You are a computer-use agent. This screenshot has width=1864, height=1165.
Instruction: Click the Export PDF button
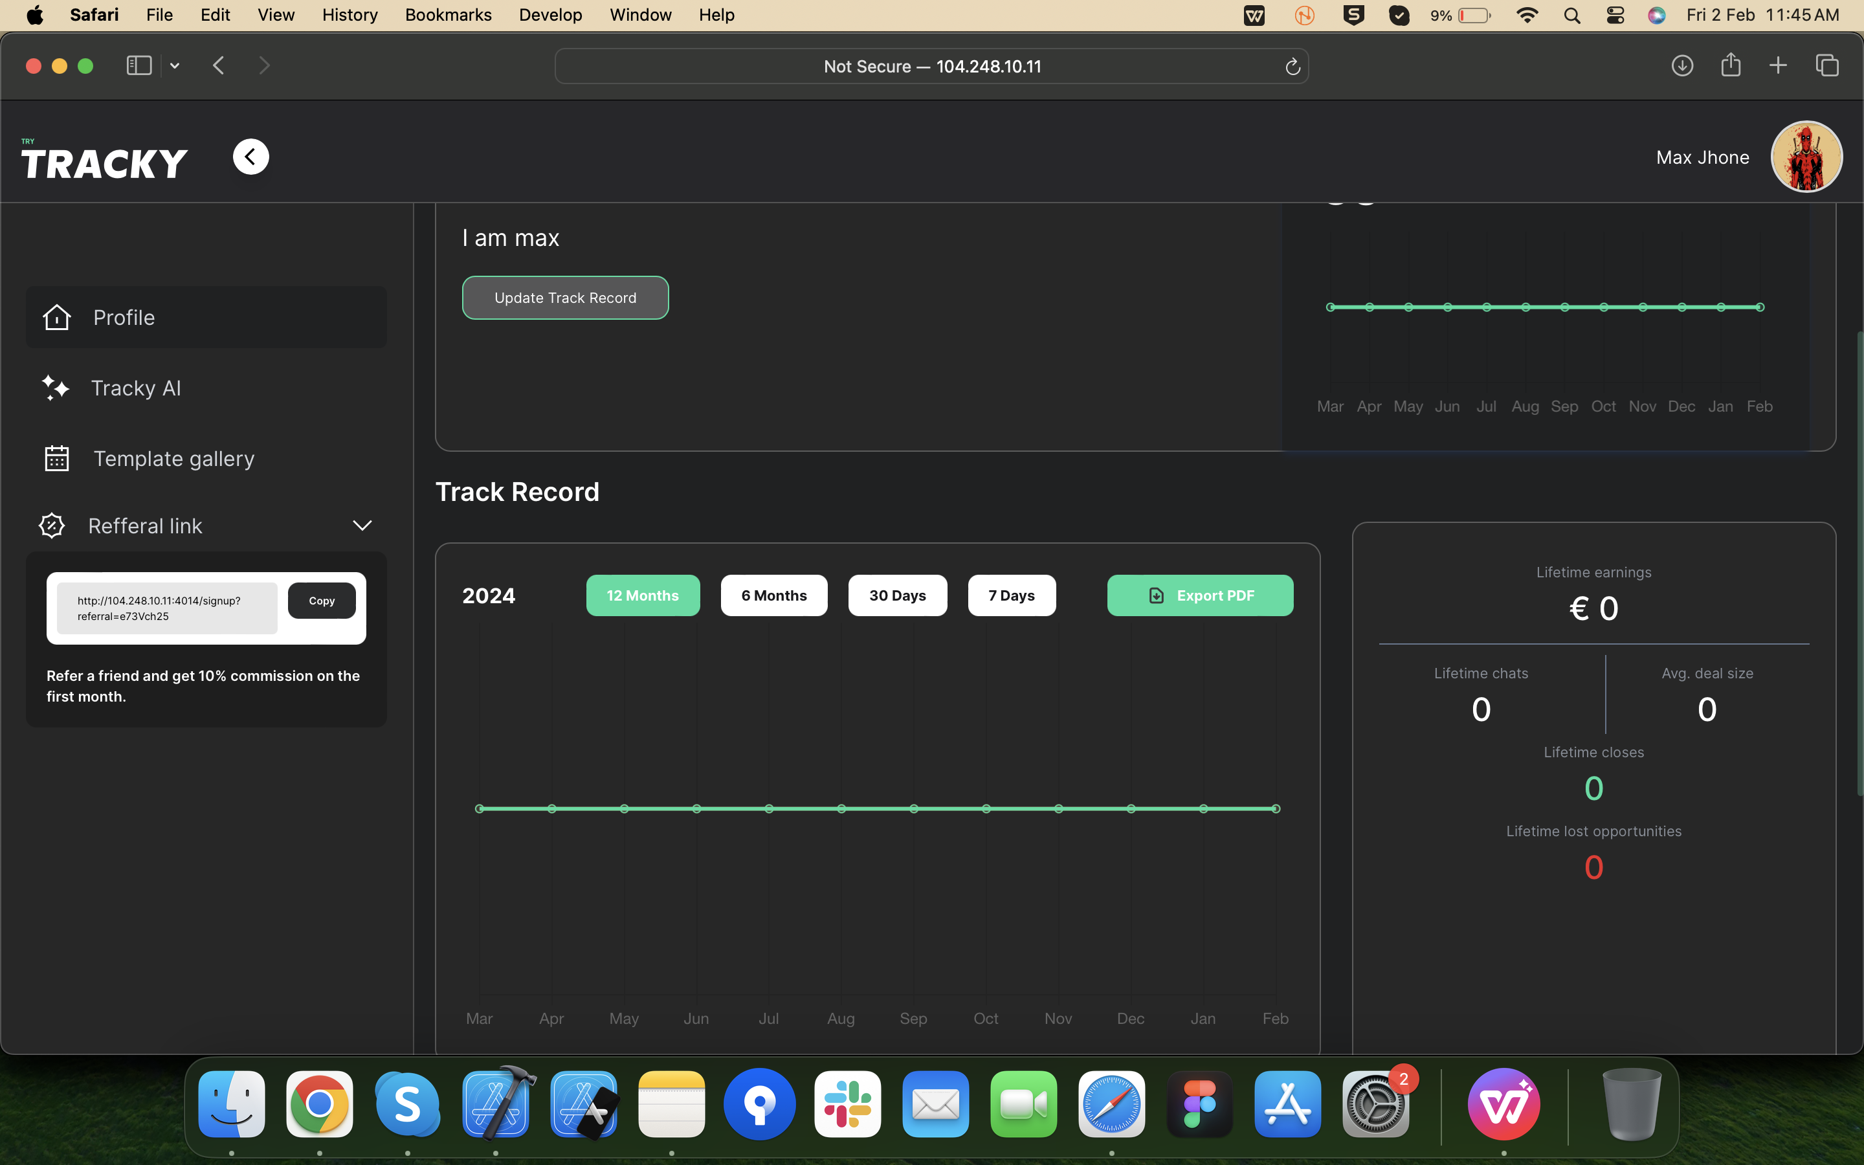click(x=1200, y=595)
